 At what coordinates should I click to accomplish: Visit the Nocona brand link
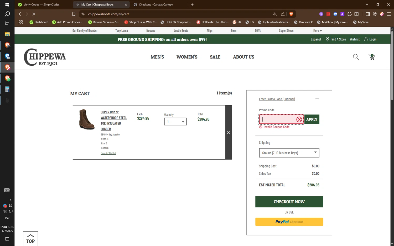(x=151, y=31)
